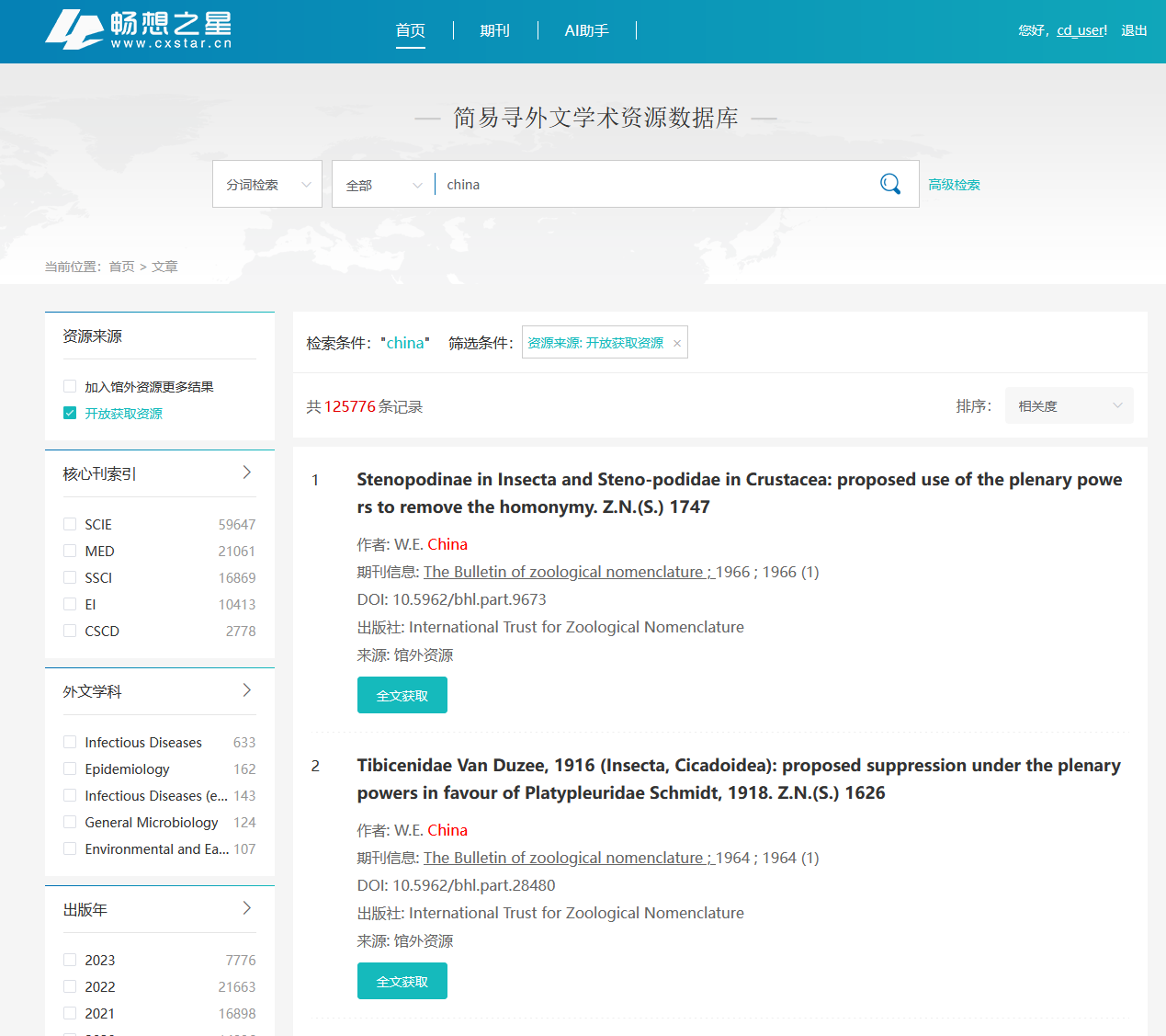This screenshot has width=1166, height=1036.
Task: Open the 高级检索 link
Action: click(x=954, y=185)
